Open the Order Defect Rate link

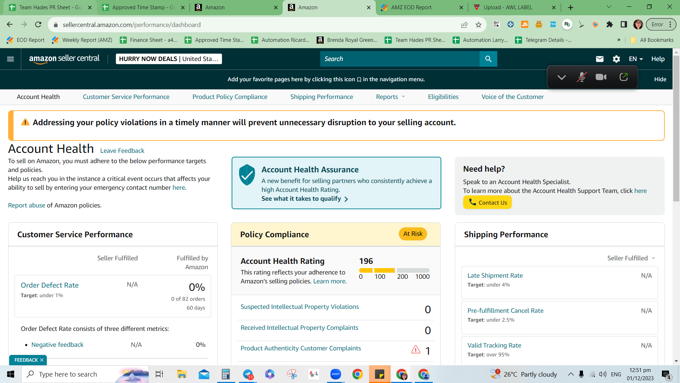(50, 285)
